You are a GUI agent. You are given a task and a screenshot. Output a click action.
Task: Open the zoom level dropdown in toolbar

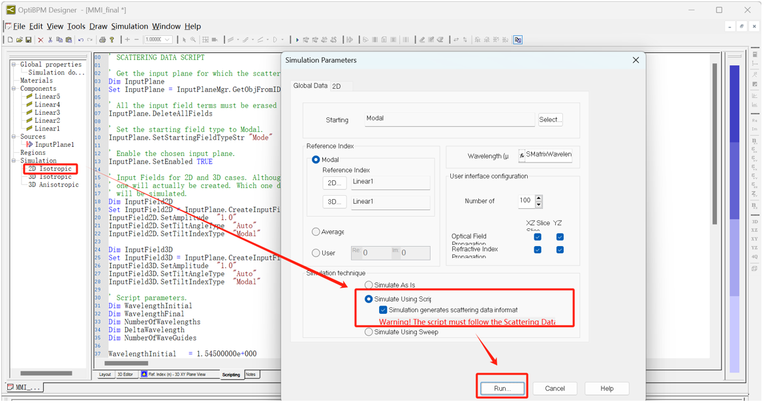pos(168,40)
